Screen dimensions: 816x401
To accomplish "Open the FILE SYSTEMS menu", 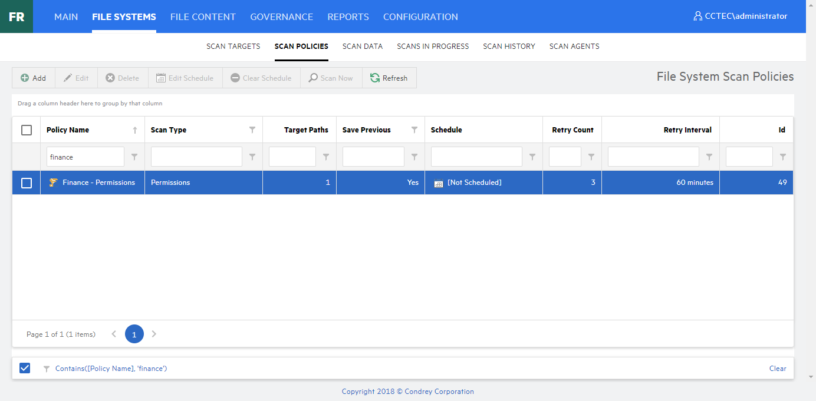I will point(124,16).
